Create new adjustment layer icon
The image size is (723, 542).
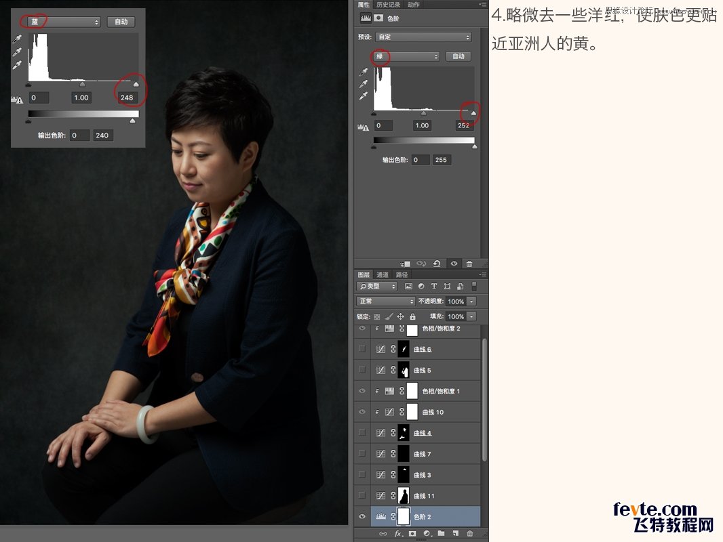(x=427, y=534)
